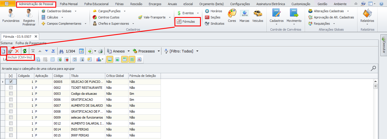Switch to Rescisão ribbon tab
The image size is (387, 139).
pos(136,4)
